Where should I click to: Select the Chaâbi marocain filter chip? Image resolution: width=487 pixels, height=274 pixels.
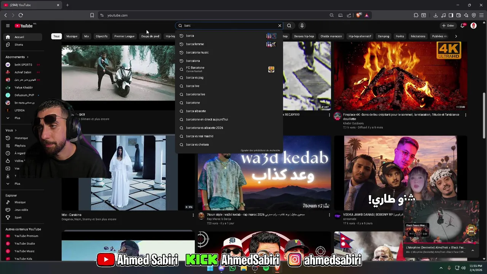[331, 36]
